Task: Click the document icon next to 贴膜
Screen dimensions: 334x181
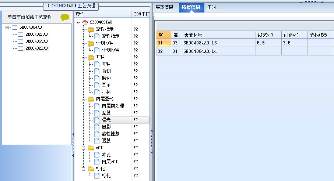Action: coord(97,113)
